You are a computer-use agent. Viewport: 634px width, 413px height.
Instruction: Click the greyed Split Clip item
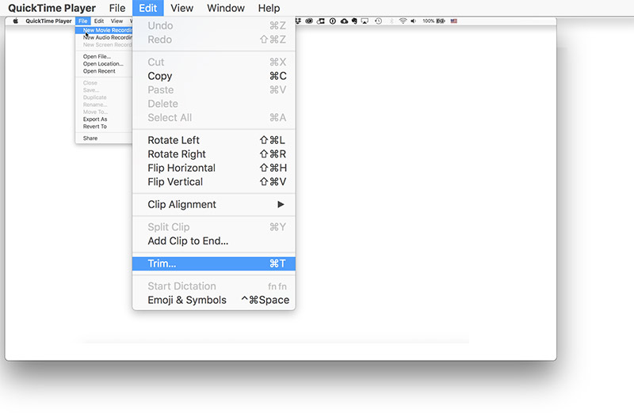pyautogui.click(x=214, y=227)
